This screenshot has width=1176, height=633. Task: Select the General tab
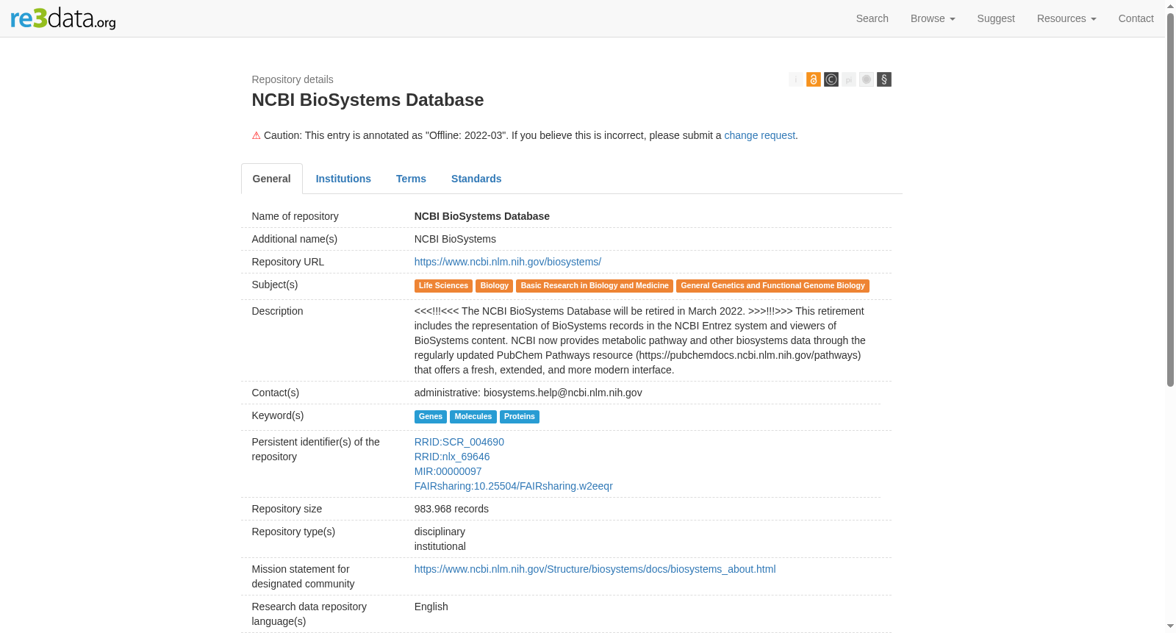(x=272, y=179)
